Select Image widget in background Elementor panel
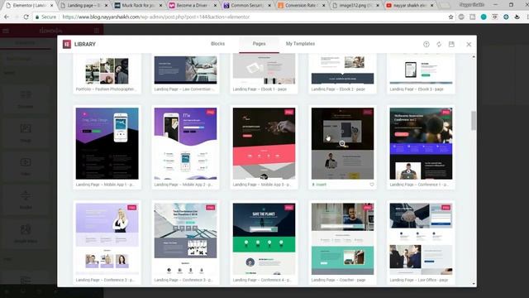Screen dimensions: 529x298 pos(26,132)
